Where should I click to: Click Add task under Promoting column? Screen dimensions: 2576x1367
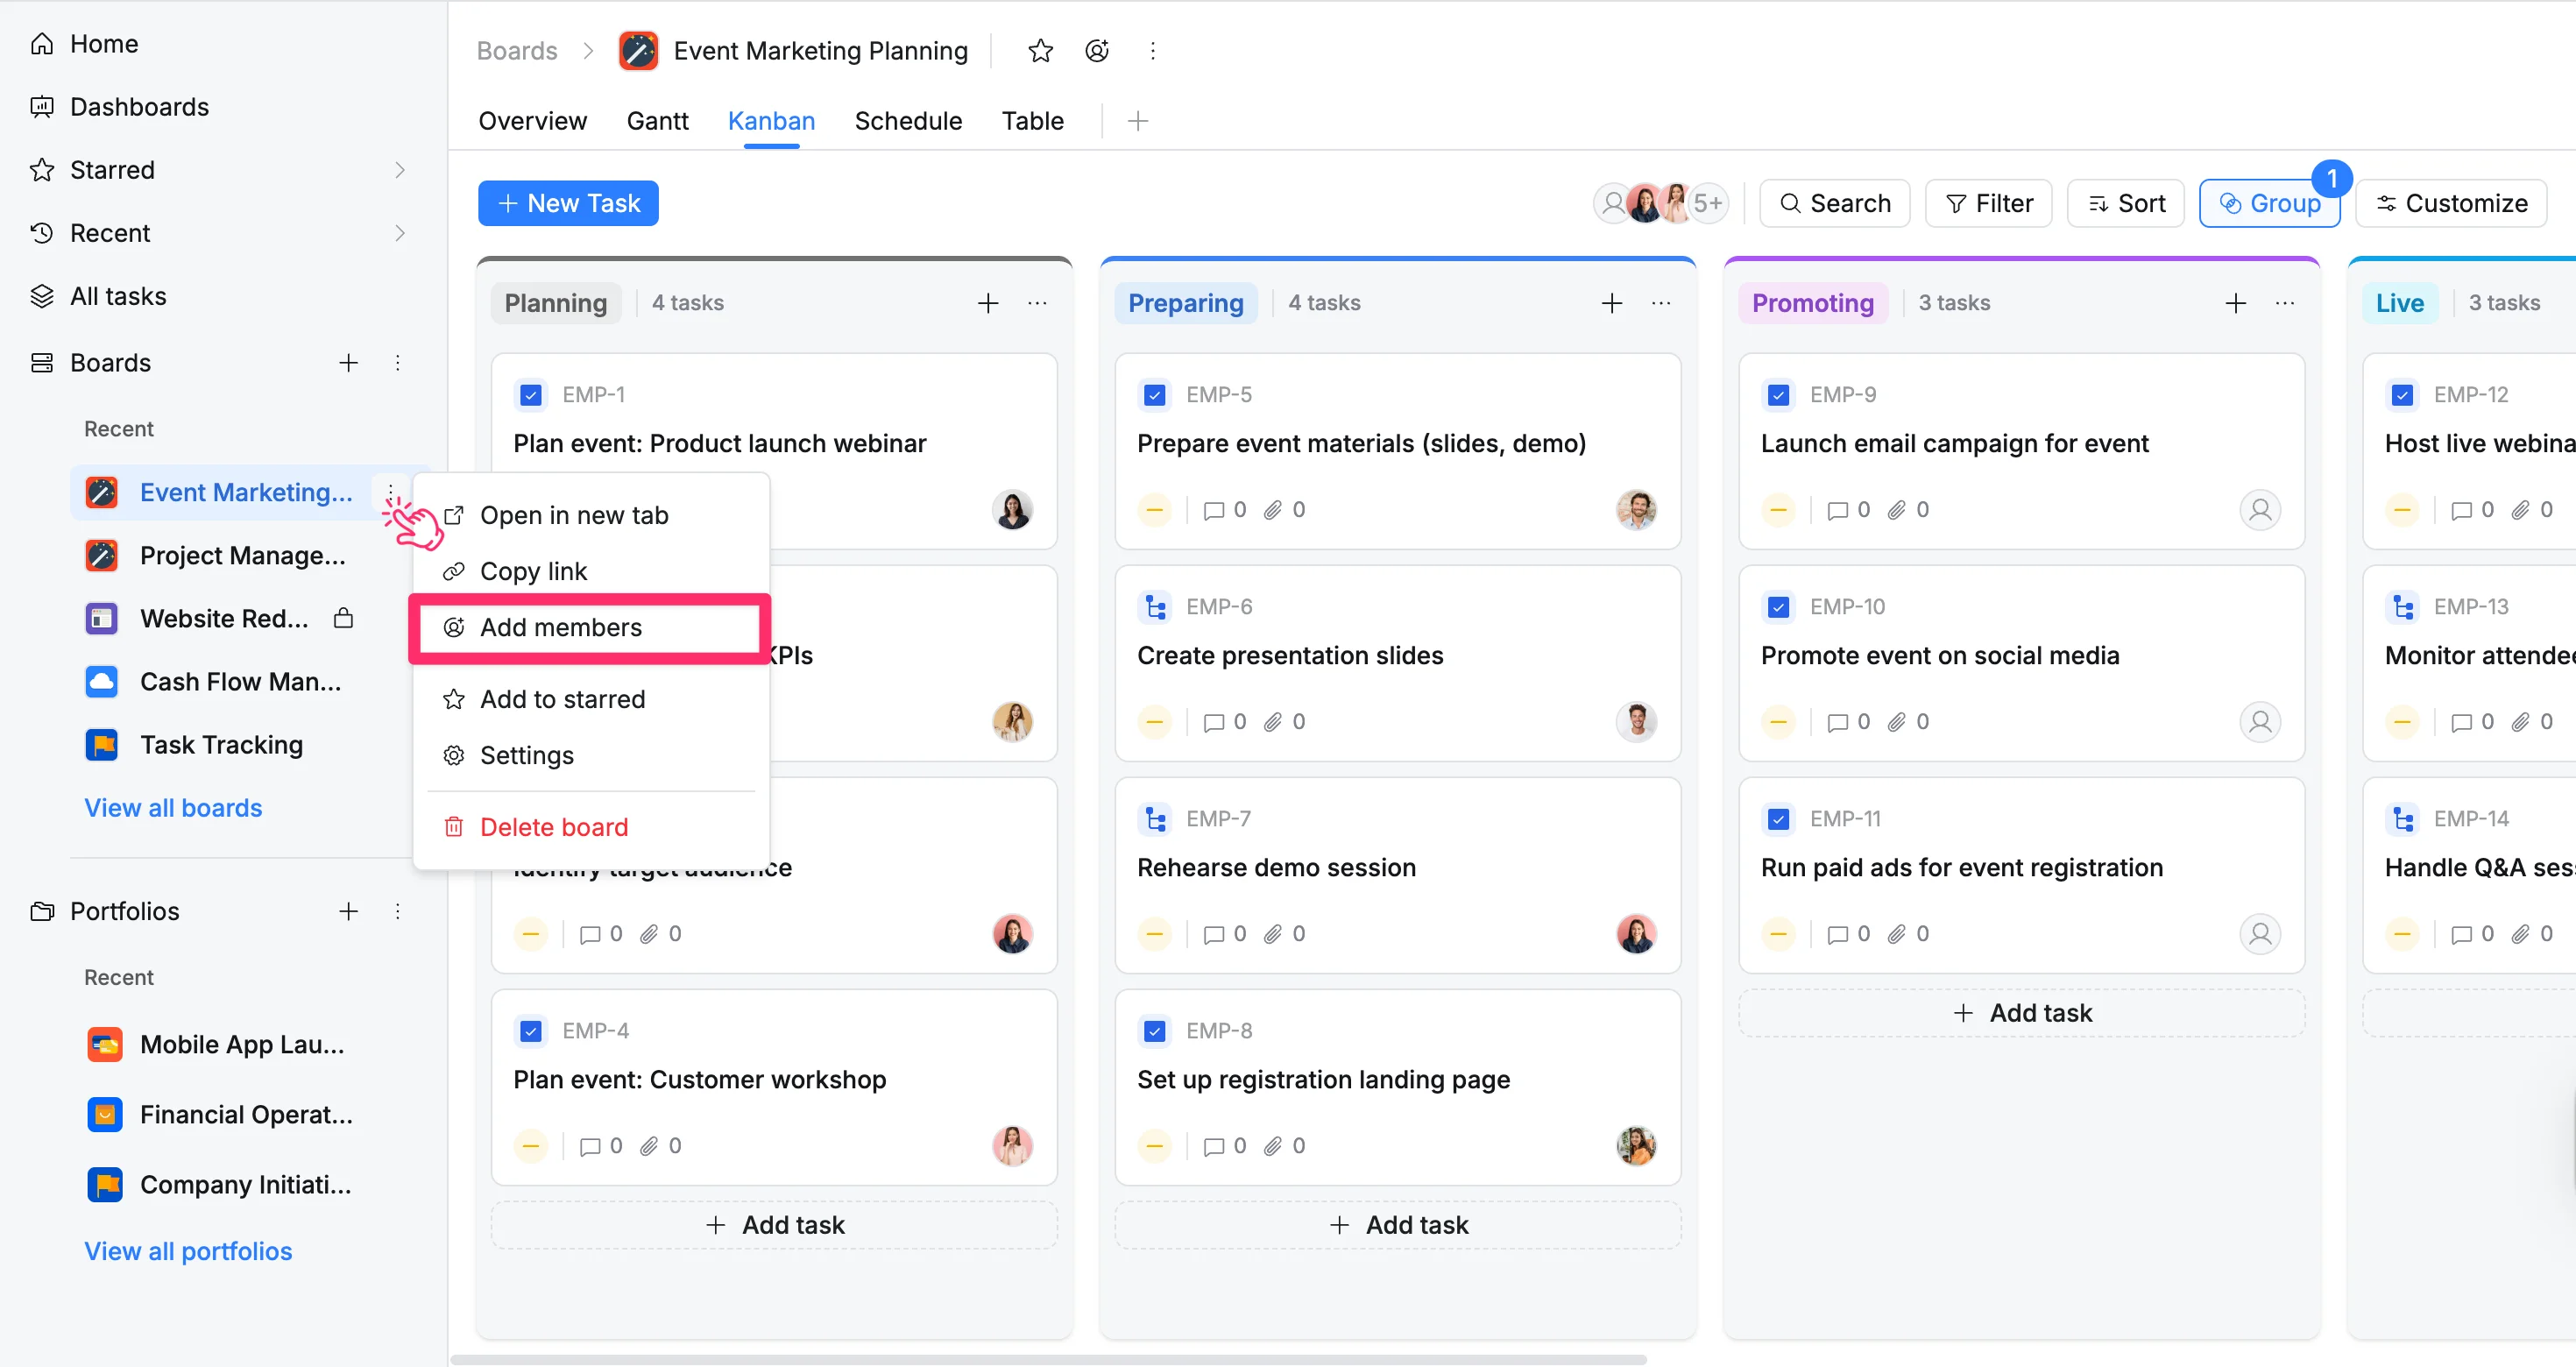point(2022,1013)
